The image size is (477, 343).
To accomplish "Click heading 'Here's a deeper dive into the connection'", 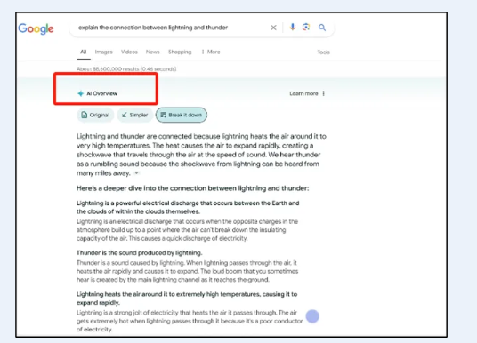I will coord(192,188).
